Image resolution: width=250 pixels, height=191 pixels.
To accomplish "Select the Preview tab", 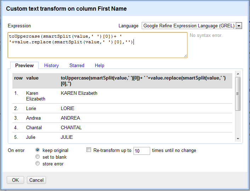I will (24, 65).
